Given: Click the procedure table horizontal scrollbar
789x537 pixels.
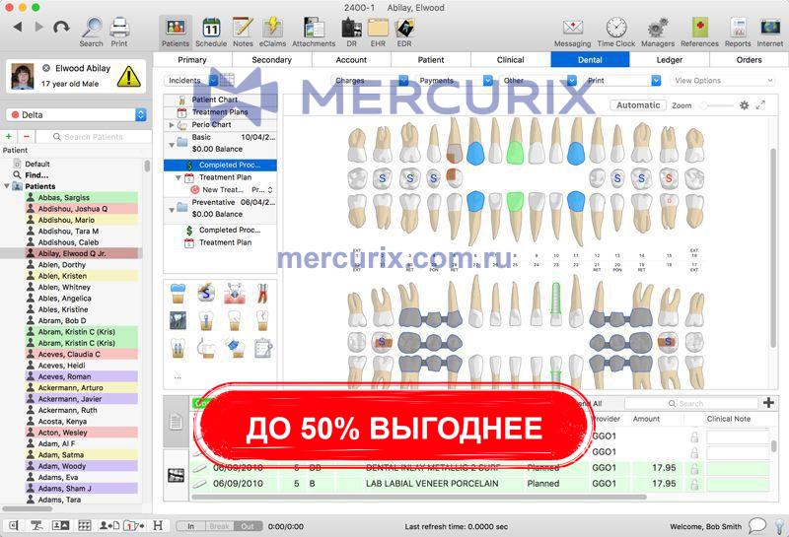Looking at the screenshot, I should [x=418, y=497].
